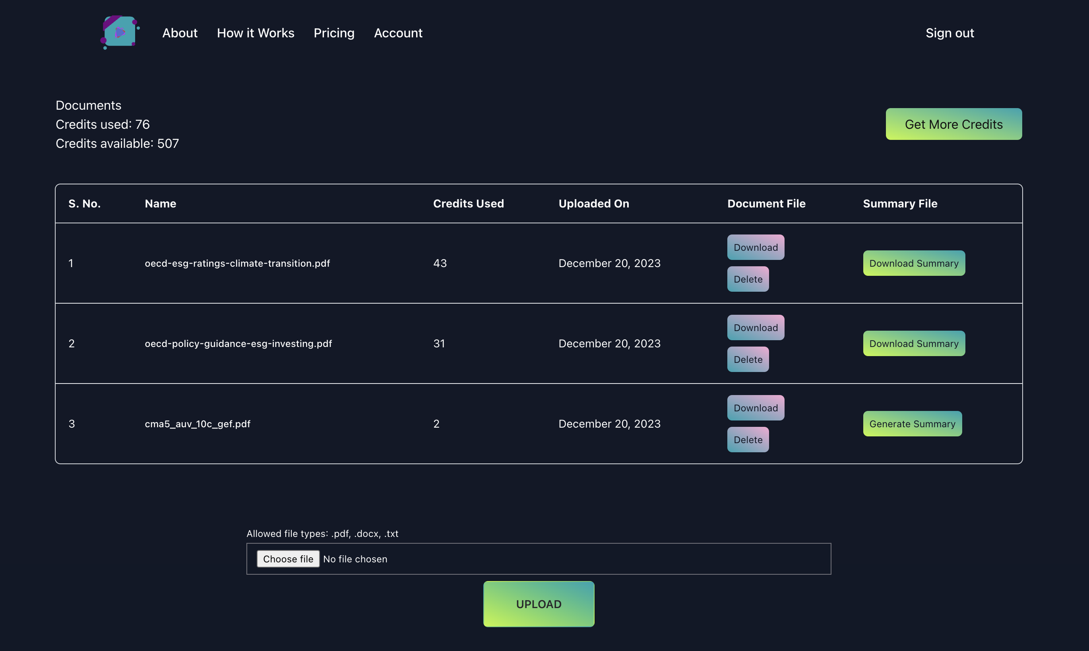Download summary for oecd-policy-guidance-esg-investing.pdf

point(914,343)
